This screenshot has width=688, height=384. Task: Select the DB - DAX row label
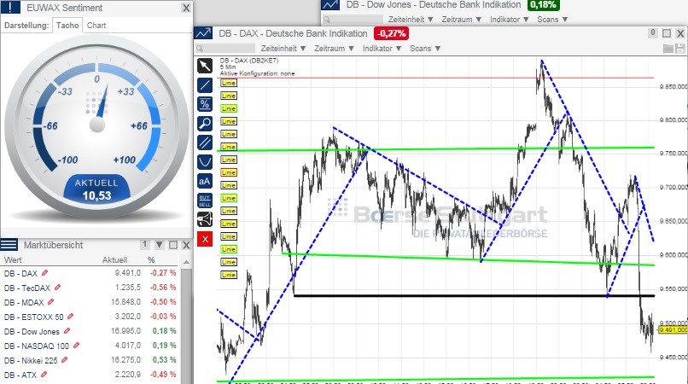click(20, 273)
